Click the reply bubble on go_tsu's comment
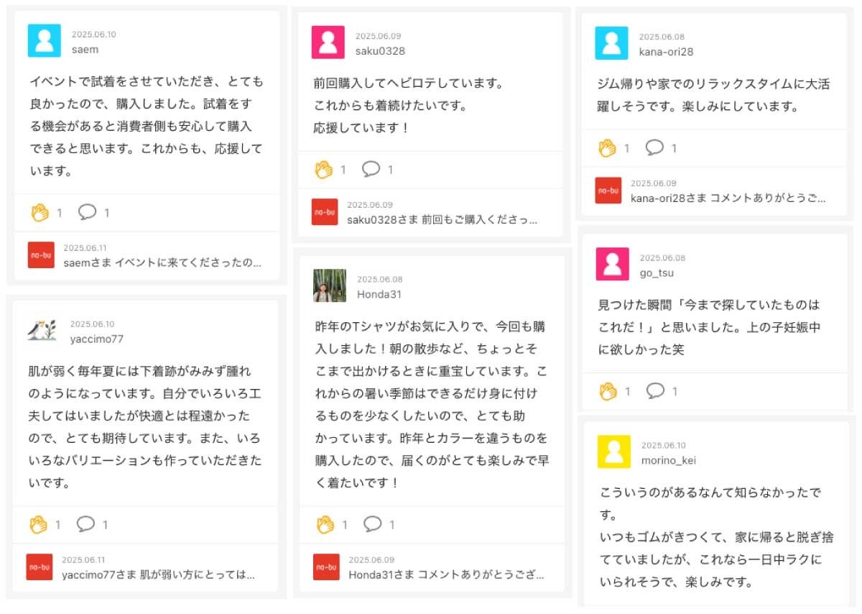Image resolution: width=862 pixels, height=614 pixels. coord(655,391)
